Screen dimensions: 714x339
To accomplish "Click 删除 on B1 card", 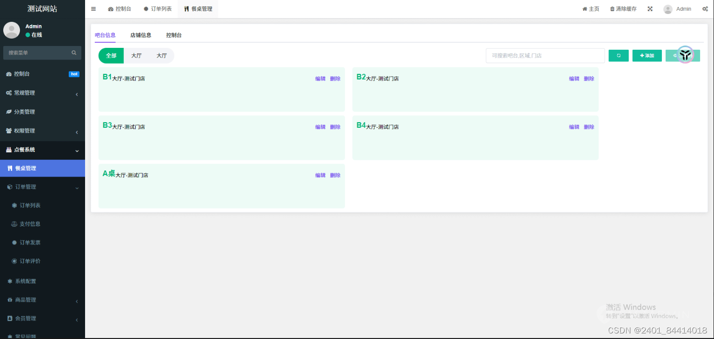I will pos(335,79).
